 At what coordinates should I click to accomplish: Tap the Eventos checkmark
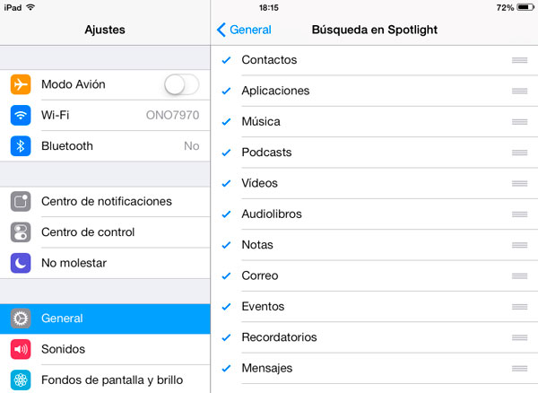pos(226,307)
